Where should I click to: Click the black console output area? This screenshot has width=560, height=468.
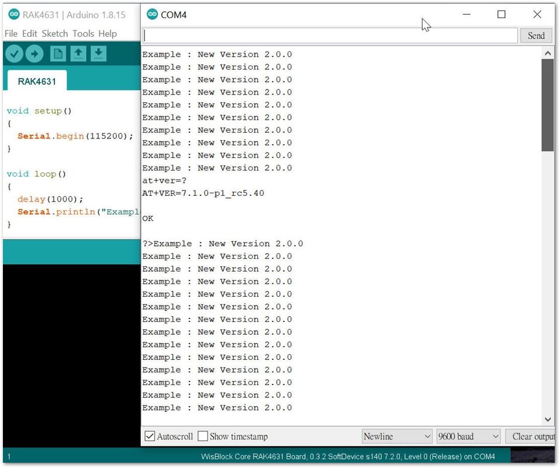[71, 355]
